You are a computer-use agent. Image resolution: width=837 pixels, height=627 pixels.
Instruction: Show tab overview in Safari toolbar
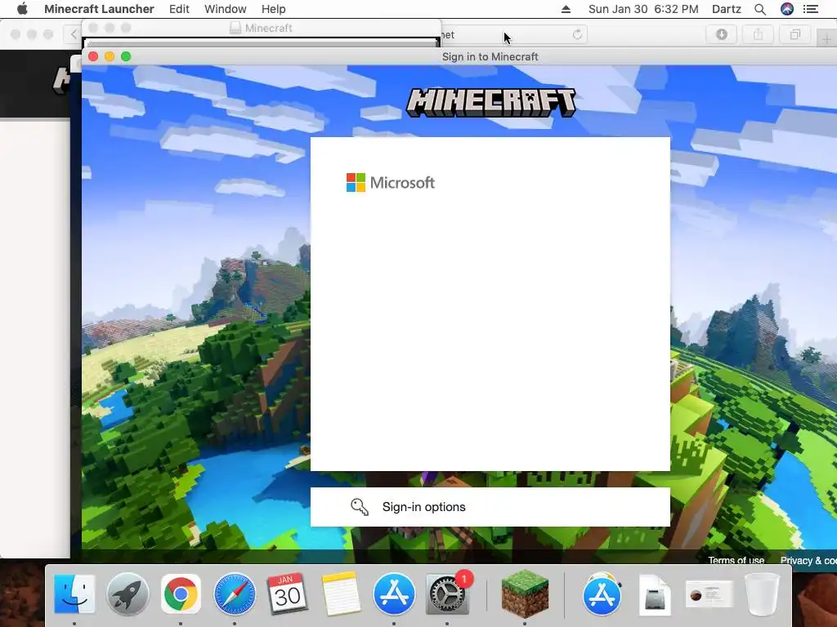pos(794,34)
